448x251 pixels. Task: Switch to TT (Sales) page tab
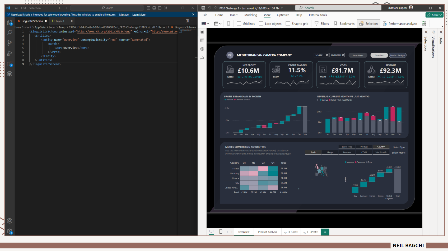click(291, 232)
